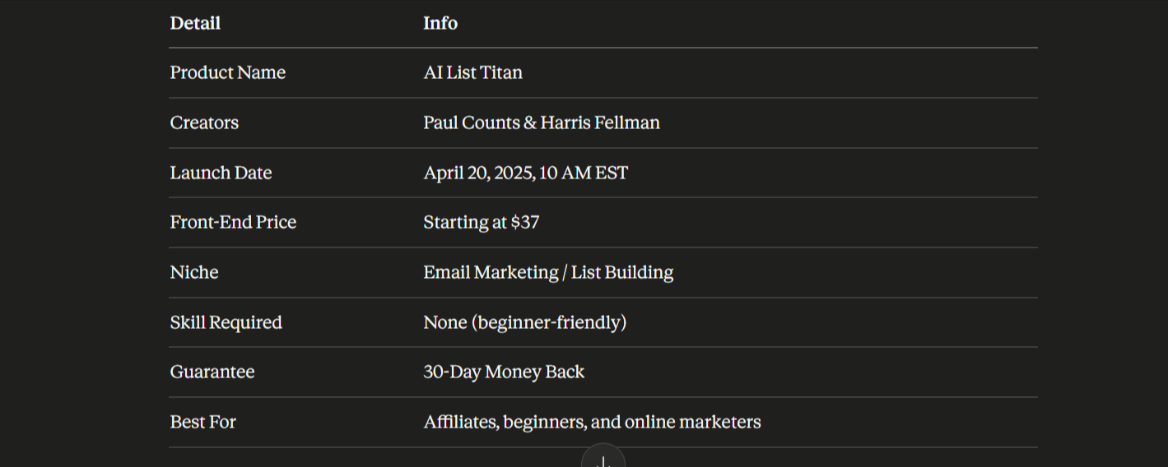Select the "Best For" row label
1168x467 pixels.
[203, 422]
